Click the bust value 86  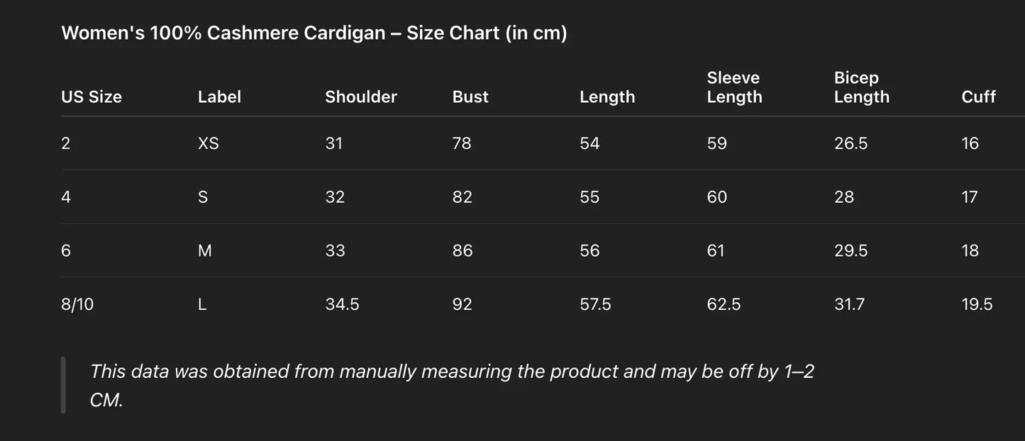click(462, 250)
